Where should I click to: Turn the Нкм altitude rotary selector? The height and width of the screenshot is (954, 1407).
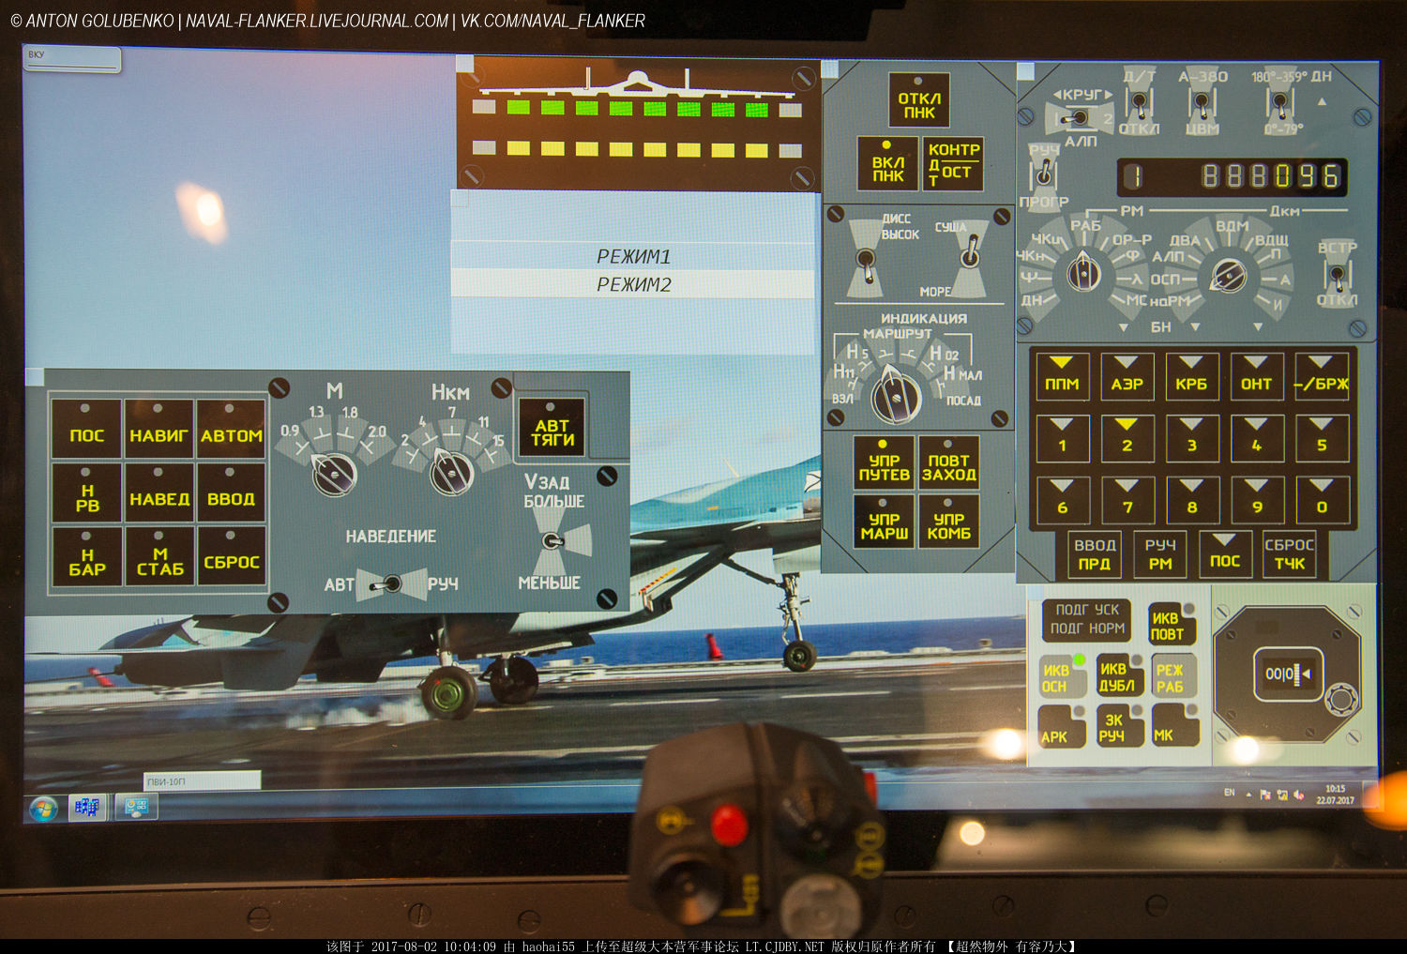(x=451, y=472)
